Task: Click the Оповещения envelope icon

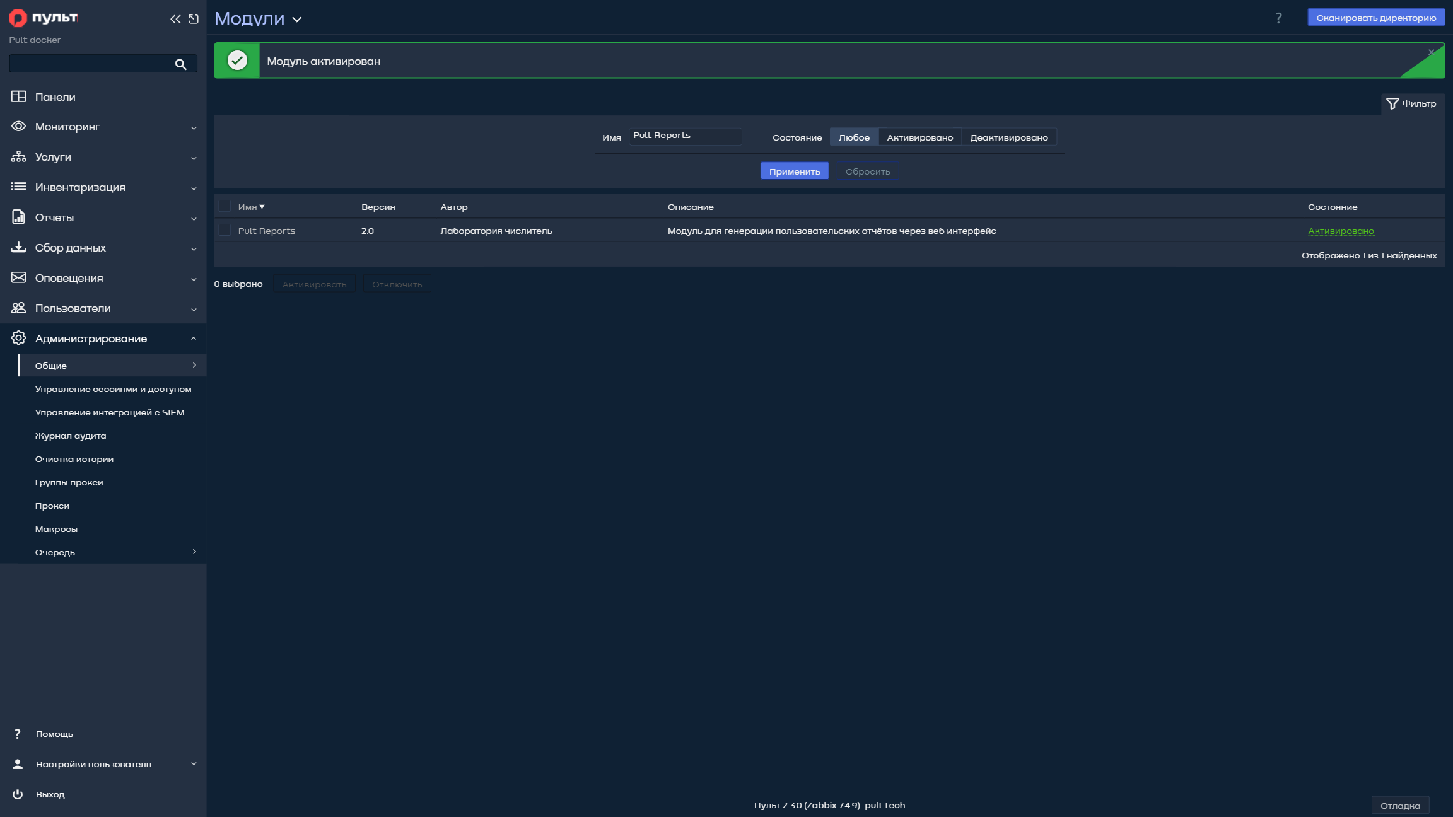Action: [18, 277]
